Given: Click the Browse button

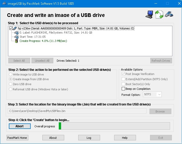Looking at the screenshot, I should (x=160, y=111).
